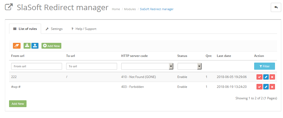This screenshot has width=283, height=118.
Task: Click the From url column header
Action: coord(18,56)
